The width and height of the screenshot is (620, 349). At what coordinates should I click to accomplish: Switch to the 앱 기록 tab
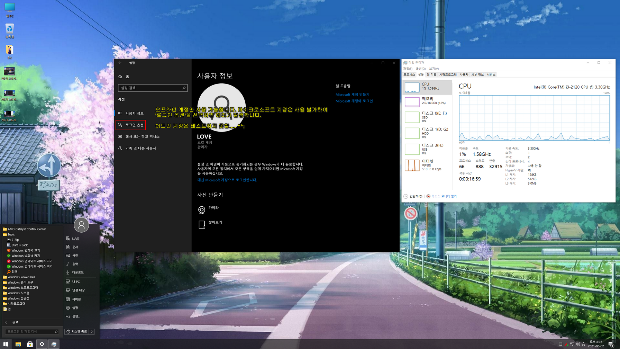431,75
